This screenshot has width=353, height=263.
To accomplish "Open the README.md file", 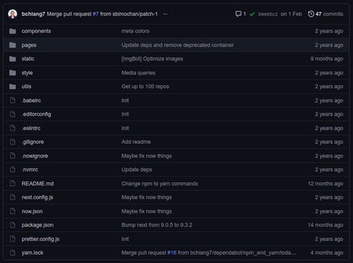I will [x=37, y=183].
